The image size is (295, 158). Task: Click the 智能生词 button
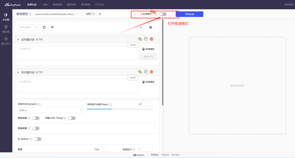(148, 57)
